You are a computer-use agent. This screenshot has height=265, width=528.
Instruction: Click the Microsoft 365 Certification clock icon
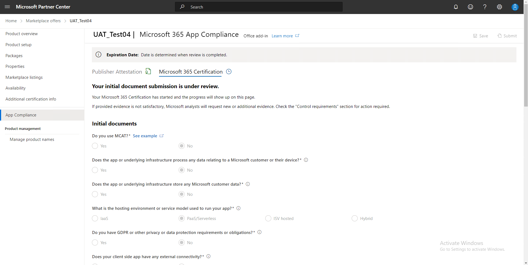[x=229, y=71]
